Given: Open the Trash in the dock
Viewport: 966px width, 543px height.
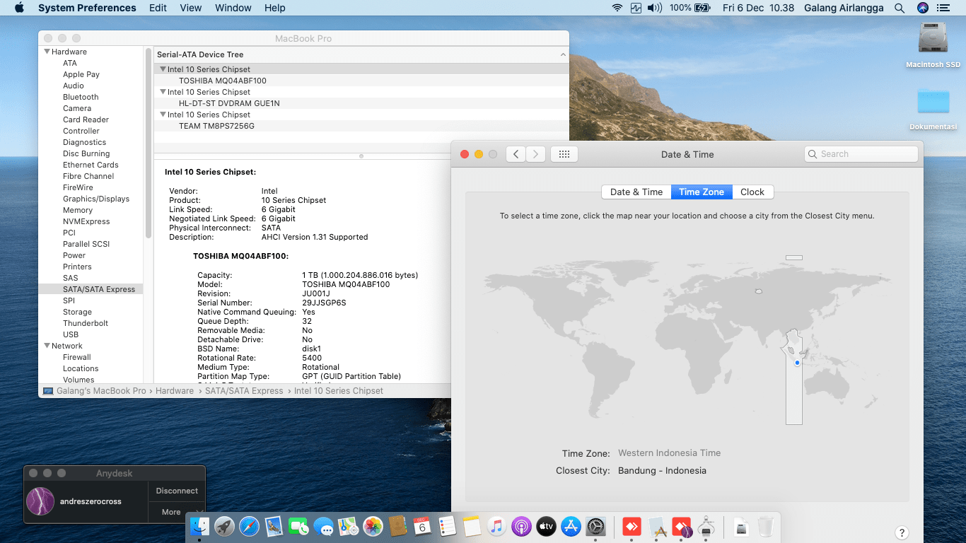Looking at the screenshot, I should tap(766, 526).
